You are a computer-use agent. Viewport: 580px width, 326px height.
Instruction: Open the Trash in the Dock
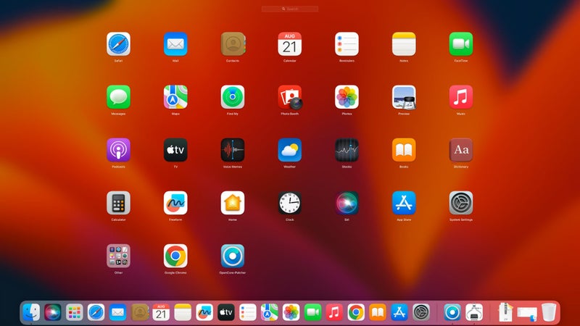pos(549,313)
